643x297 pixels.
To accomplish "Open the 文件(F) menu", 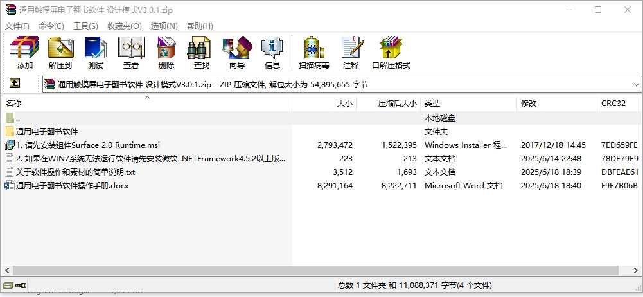I will pyautogui.click(x=17, y=26).
